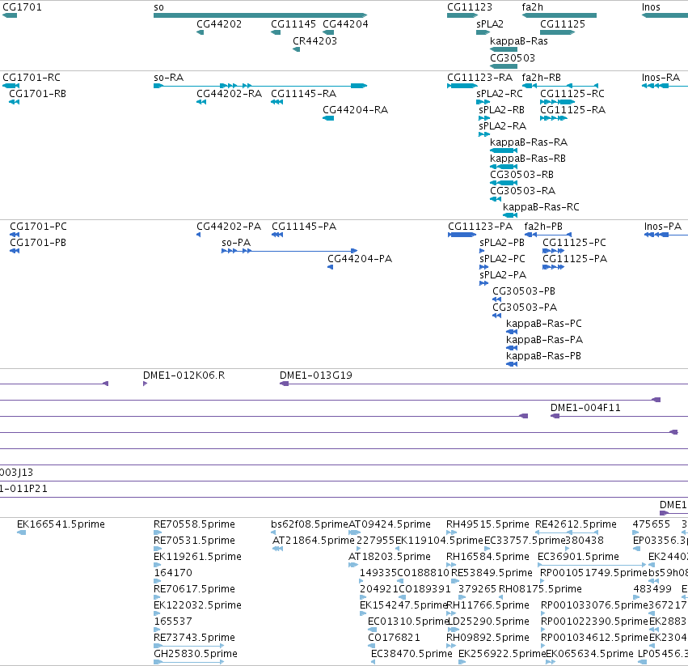Click the fa2h gene bar
This screenshot has width=688, height=666.
pyautogui.click(x=559, y=15)
